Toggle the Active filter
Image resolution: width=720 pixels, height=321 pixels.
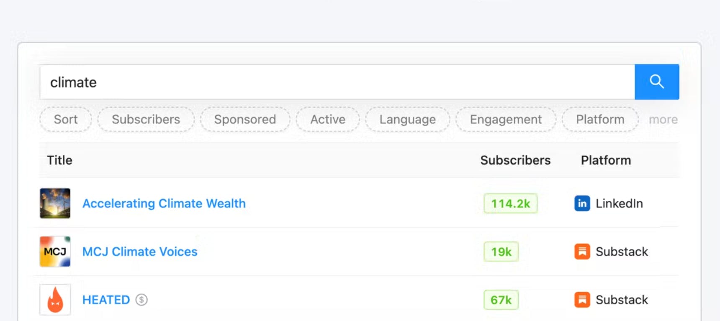(x=327, y=120)
